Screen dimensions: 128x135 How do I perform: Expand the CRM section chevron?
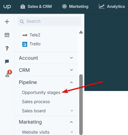click(x=71, y=70)
